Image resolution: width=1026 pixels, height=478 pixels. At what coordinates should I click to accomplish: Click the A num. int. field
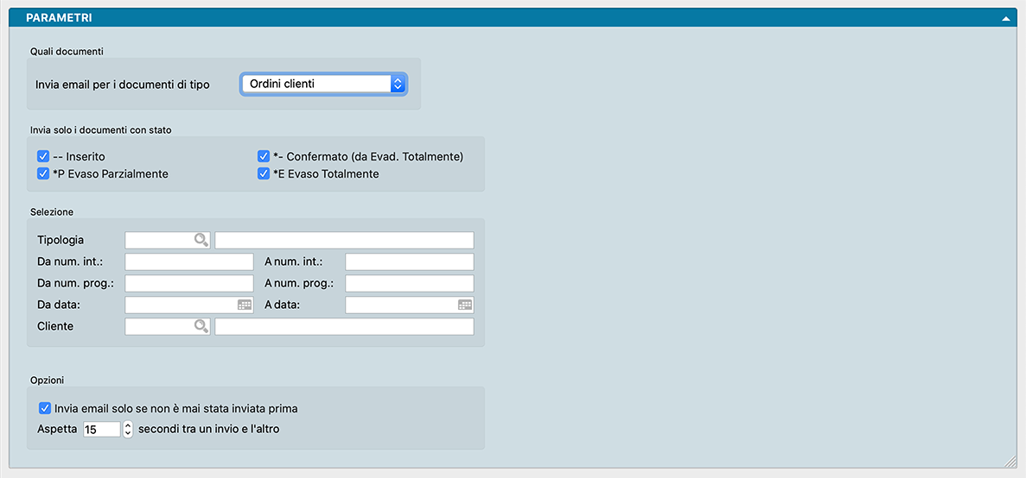tap(409, 262)
